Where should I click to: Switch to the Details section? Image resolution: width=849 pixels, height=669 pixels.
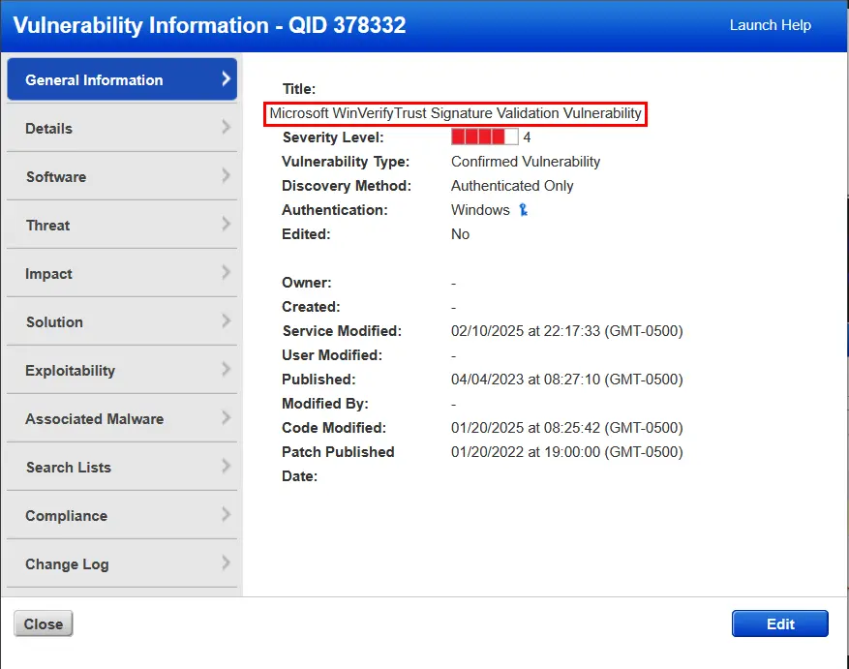122,129
